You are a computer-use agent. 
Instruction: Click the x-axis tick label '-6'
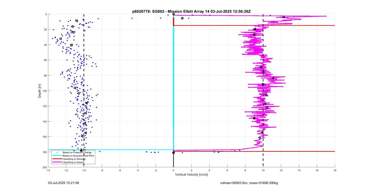click(120, 170)
